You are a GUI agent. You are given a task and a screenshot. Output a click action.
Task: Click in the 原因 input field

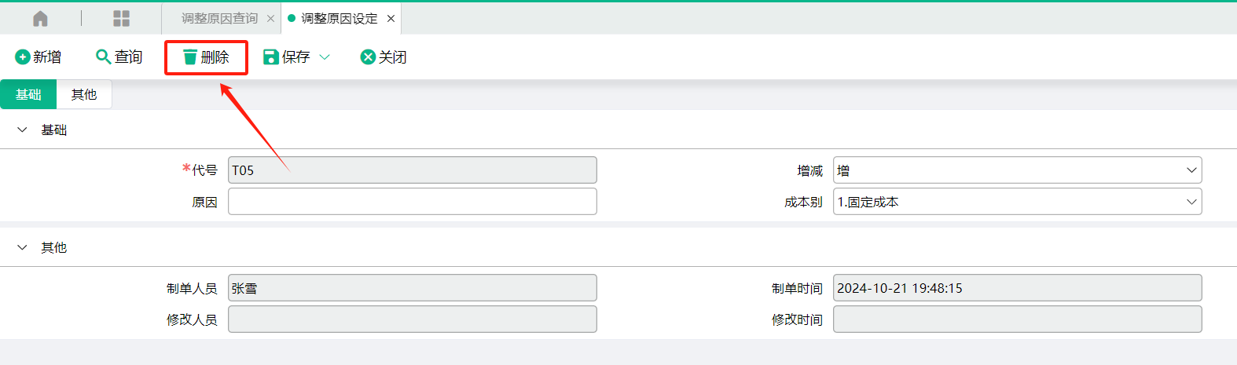(413, 202)
